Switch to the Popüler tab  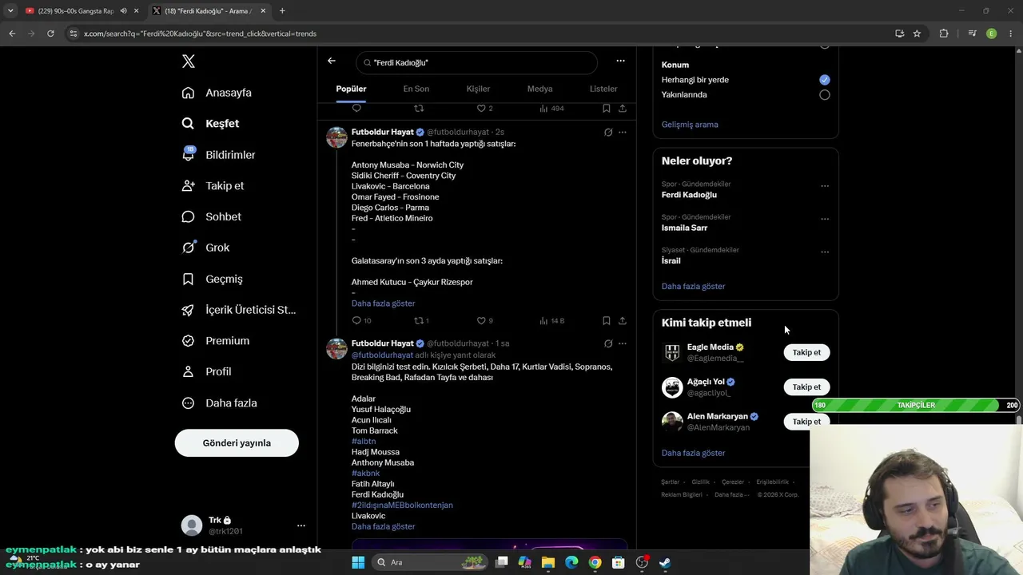351,89
